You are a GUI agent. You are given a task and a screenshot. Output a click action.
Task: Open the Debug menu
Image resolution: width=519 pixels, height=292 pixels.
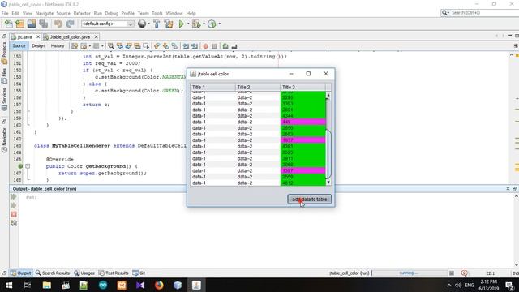click(x=112, y=13)
